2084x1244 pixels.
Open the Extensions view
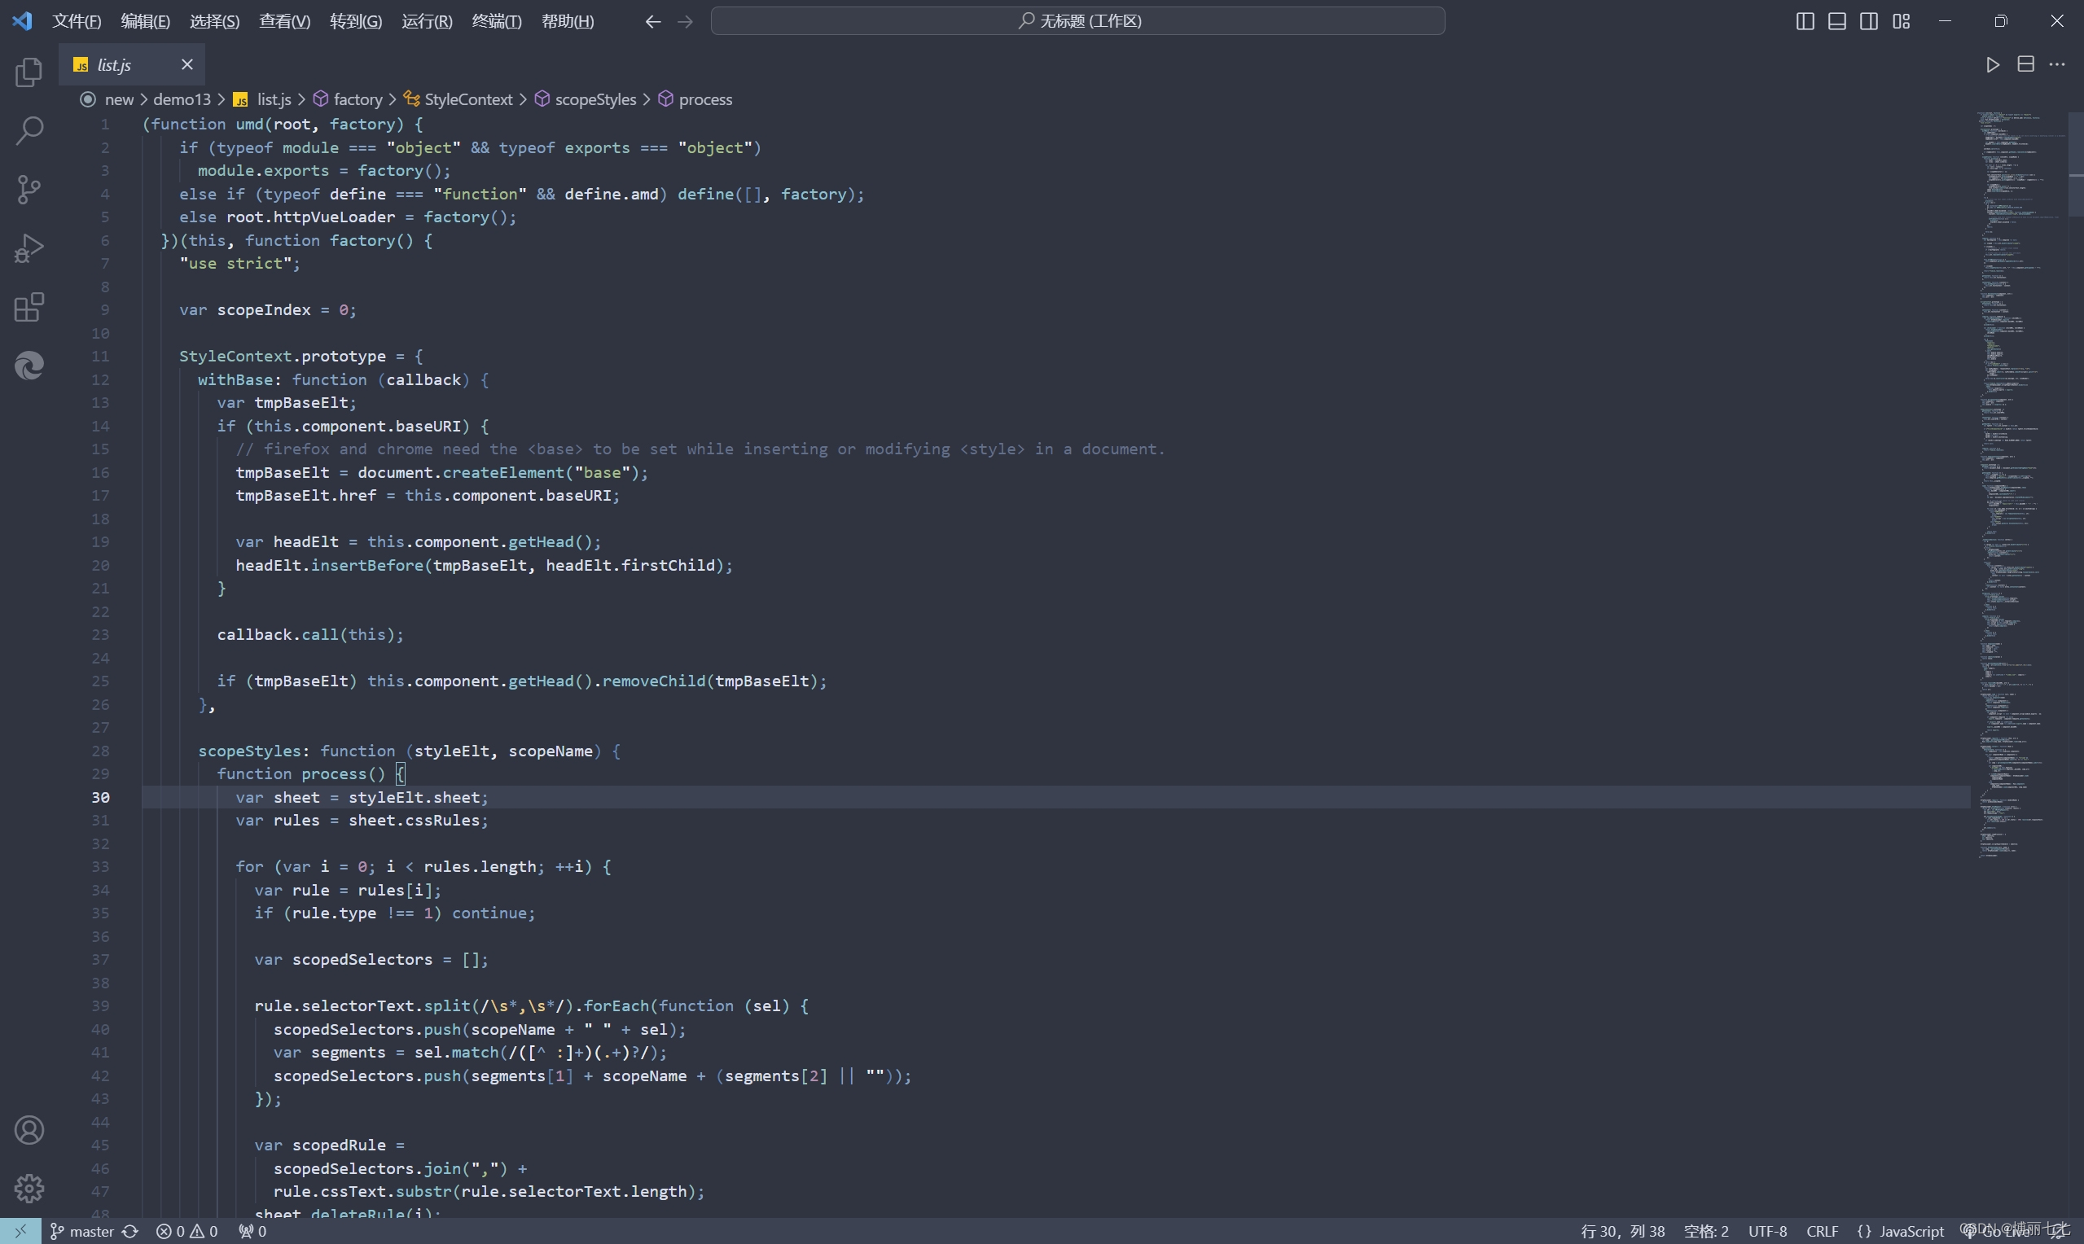[x=29, y=307]
